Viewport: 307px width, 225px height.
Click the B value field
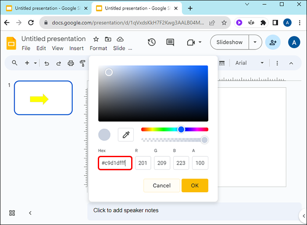181,163
